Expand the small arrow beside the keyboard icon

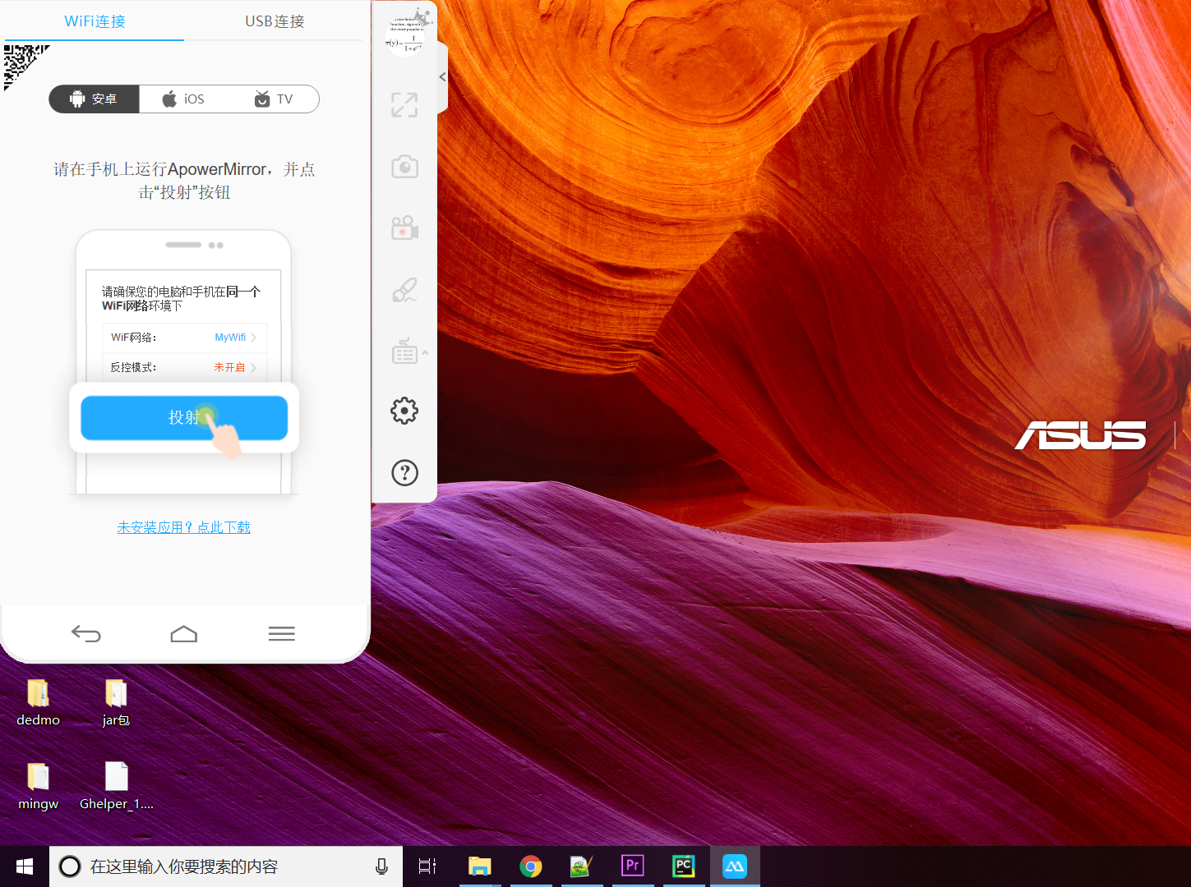tap(425, 352)
